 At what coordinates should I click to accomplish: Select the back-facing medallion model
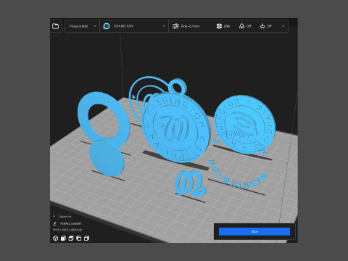[244, 125]
